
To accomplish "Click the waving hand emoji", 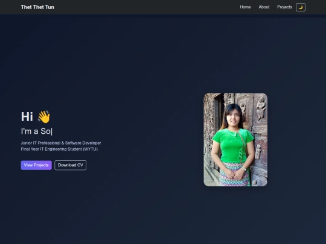I will click(44, 117).
